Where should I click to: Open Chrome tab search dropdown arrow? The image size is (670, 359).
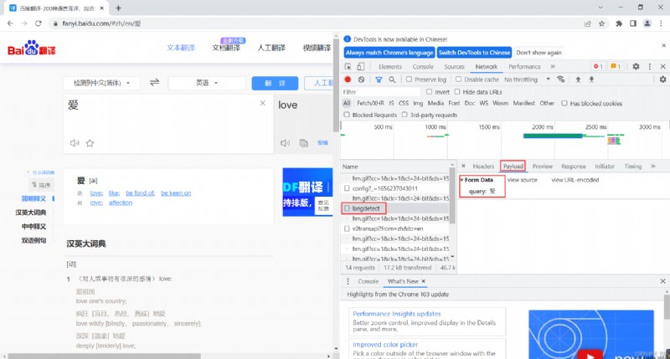point(600,8)
